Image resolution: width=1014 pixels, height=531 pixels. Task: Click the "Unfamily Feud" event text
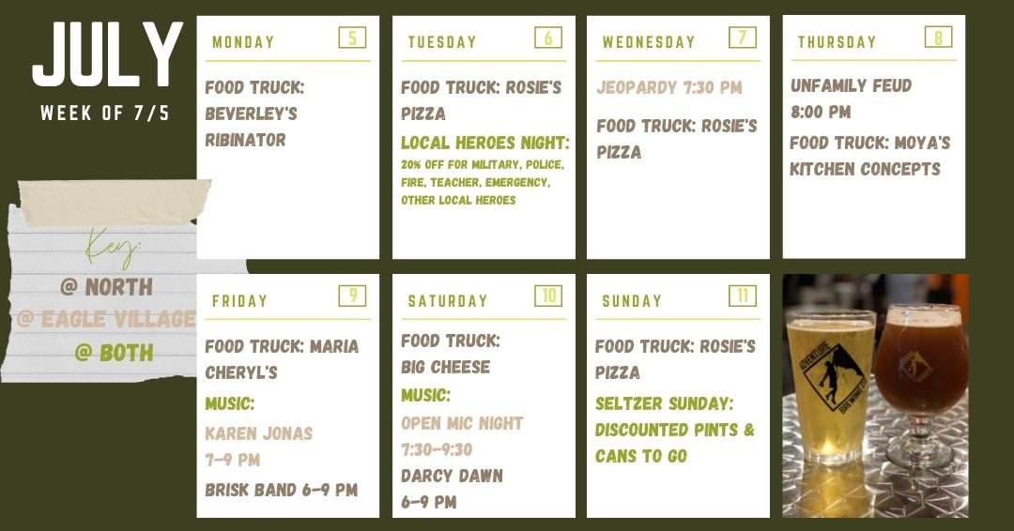point(851,85)
